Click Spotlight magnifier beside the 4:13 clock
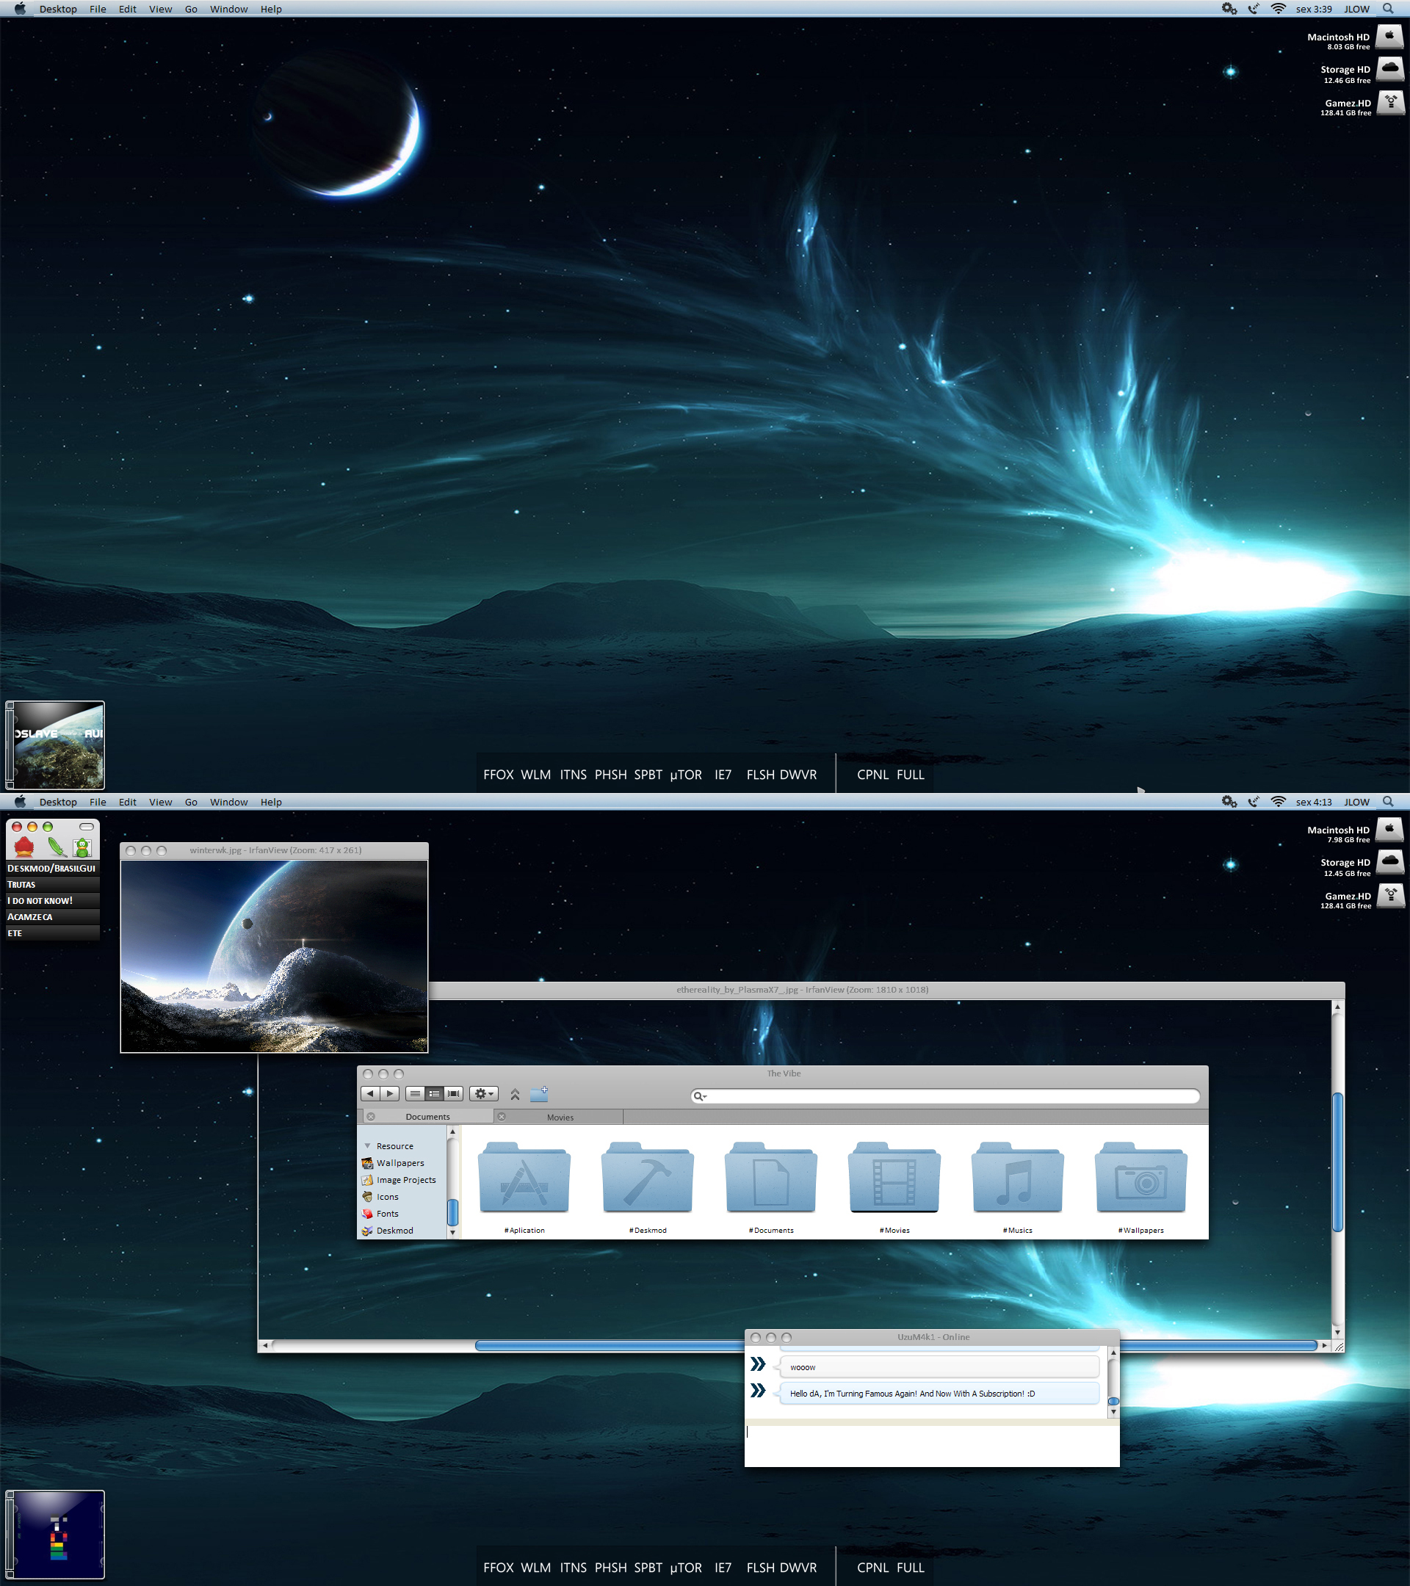The height and width of the screenshot is (1586, 1410). (1388, 802)
